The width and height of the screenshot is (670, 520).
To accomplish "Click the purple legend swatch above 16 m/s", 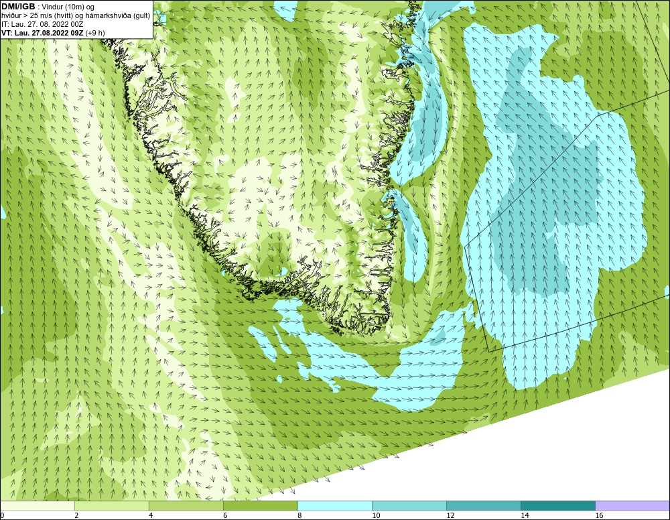I will pyautogui.click(x=632, y=506).
